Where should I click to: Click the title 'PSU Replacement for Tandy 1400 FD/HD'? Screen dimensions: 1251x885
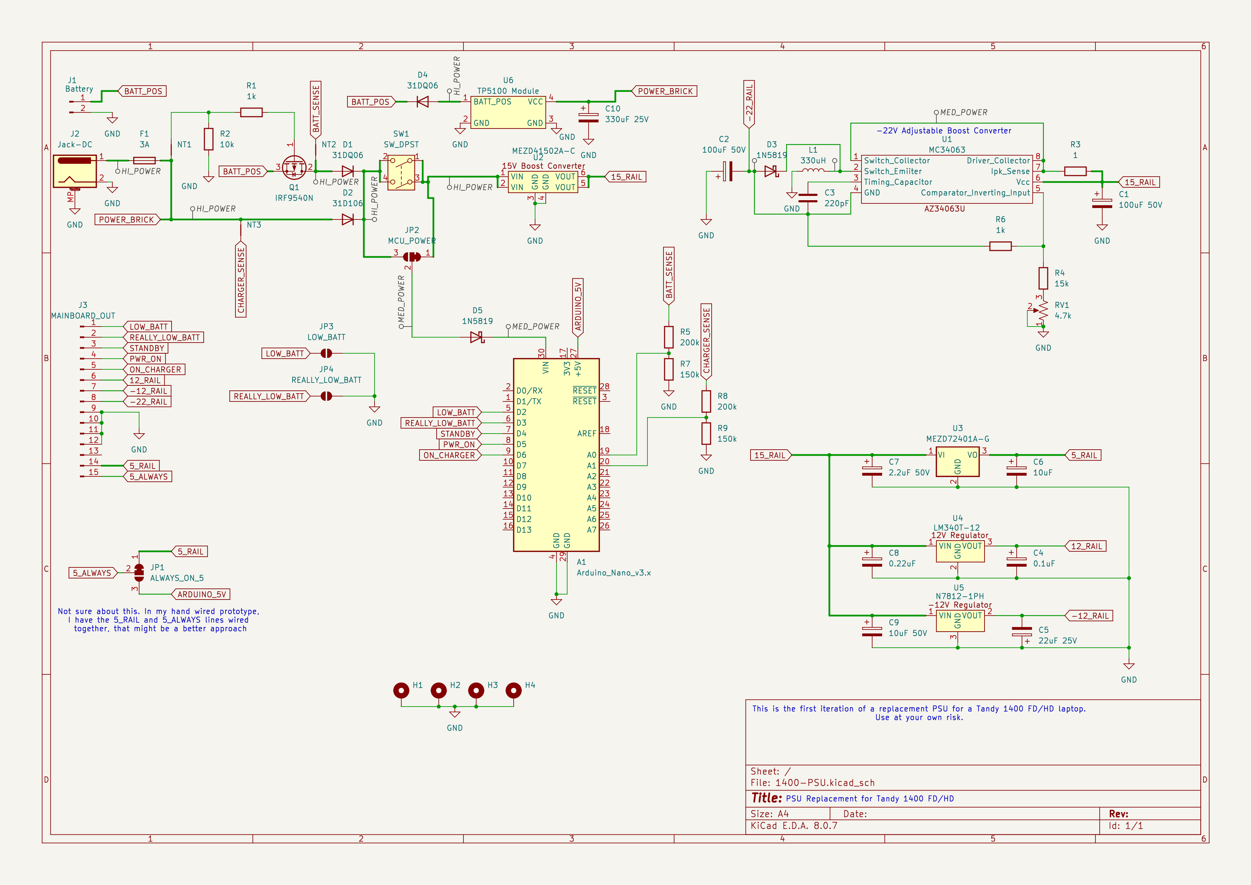click(870, 798)
